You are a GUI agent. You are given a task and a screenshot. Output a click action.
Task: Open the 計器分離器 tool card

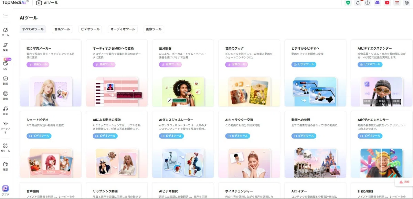[382, 191]
